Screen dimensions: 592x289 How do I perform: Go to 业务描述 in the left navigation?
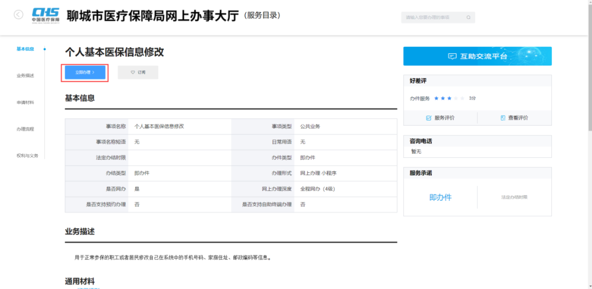coord(25,76)
